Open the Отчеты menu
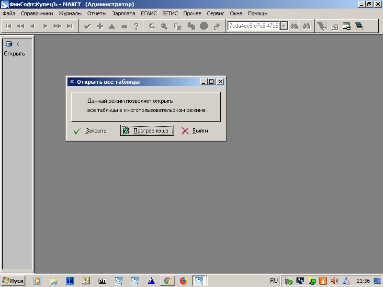 click(x=97, y=13)
